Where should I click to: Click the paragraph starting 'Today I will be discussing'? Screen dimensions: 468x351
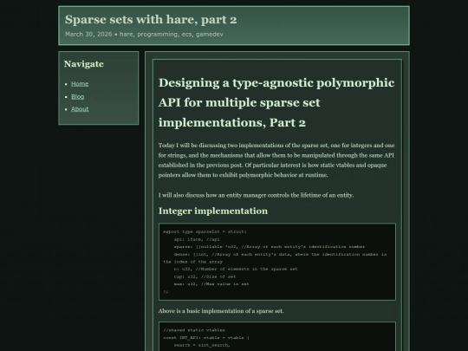pos(276,160)
